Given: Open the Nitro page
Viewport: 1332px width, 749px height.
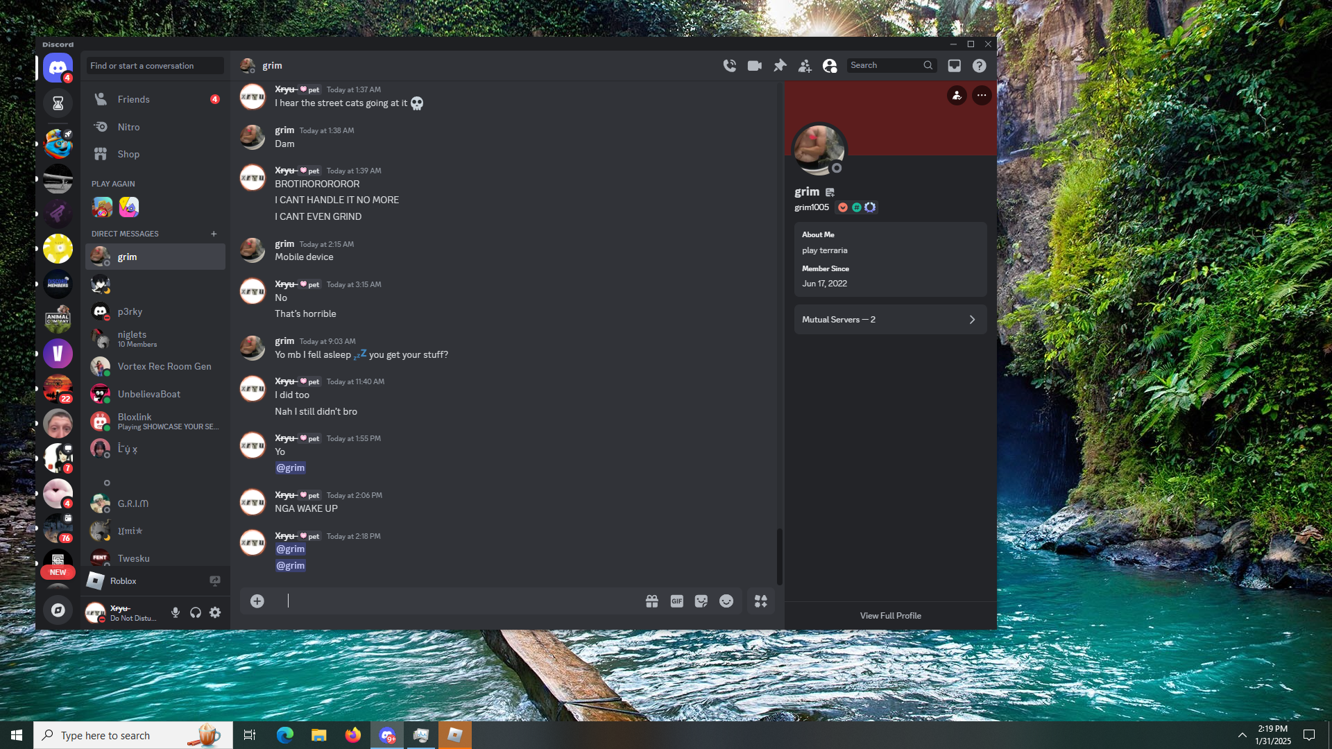Looking at the screenshot, I should tap(155, 127).
